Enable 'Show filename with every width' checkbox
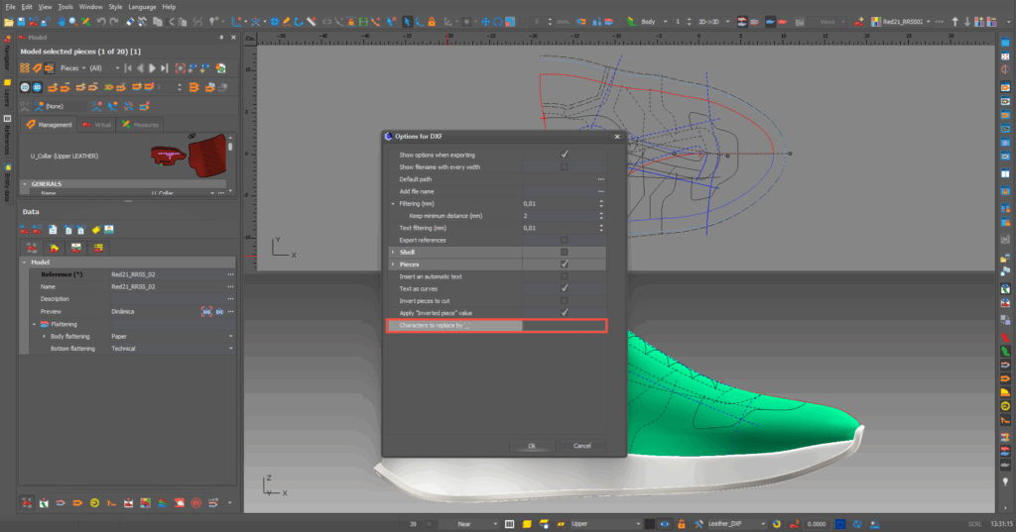The image size is (1016, 532). tap(564, 166)
